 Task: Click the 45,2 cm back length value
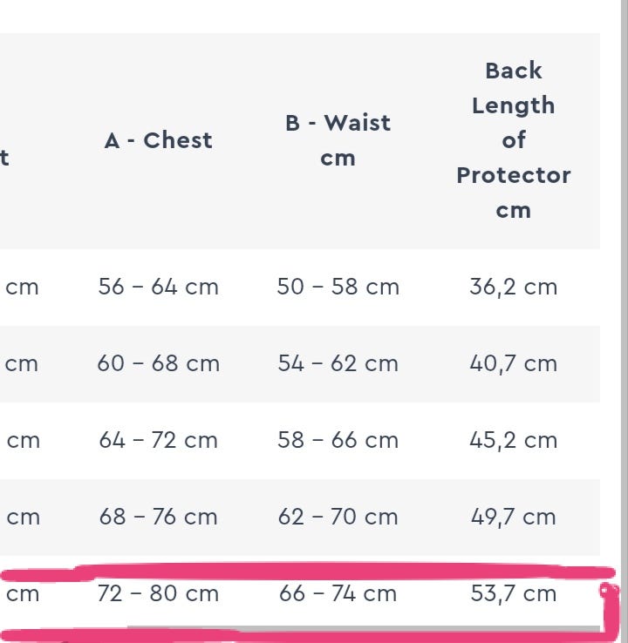(x=513, y=440)
